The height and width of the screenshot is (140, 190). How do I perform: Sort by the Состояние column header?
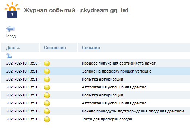click(55, 48)
